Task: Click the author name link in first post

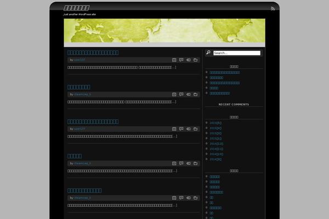Action: (80, 60)
